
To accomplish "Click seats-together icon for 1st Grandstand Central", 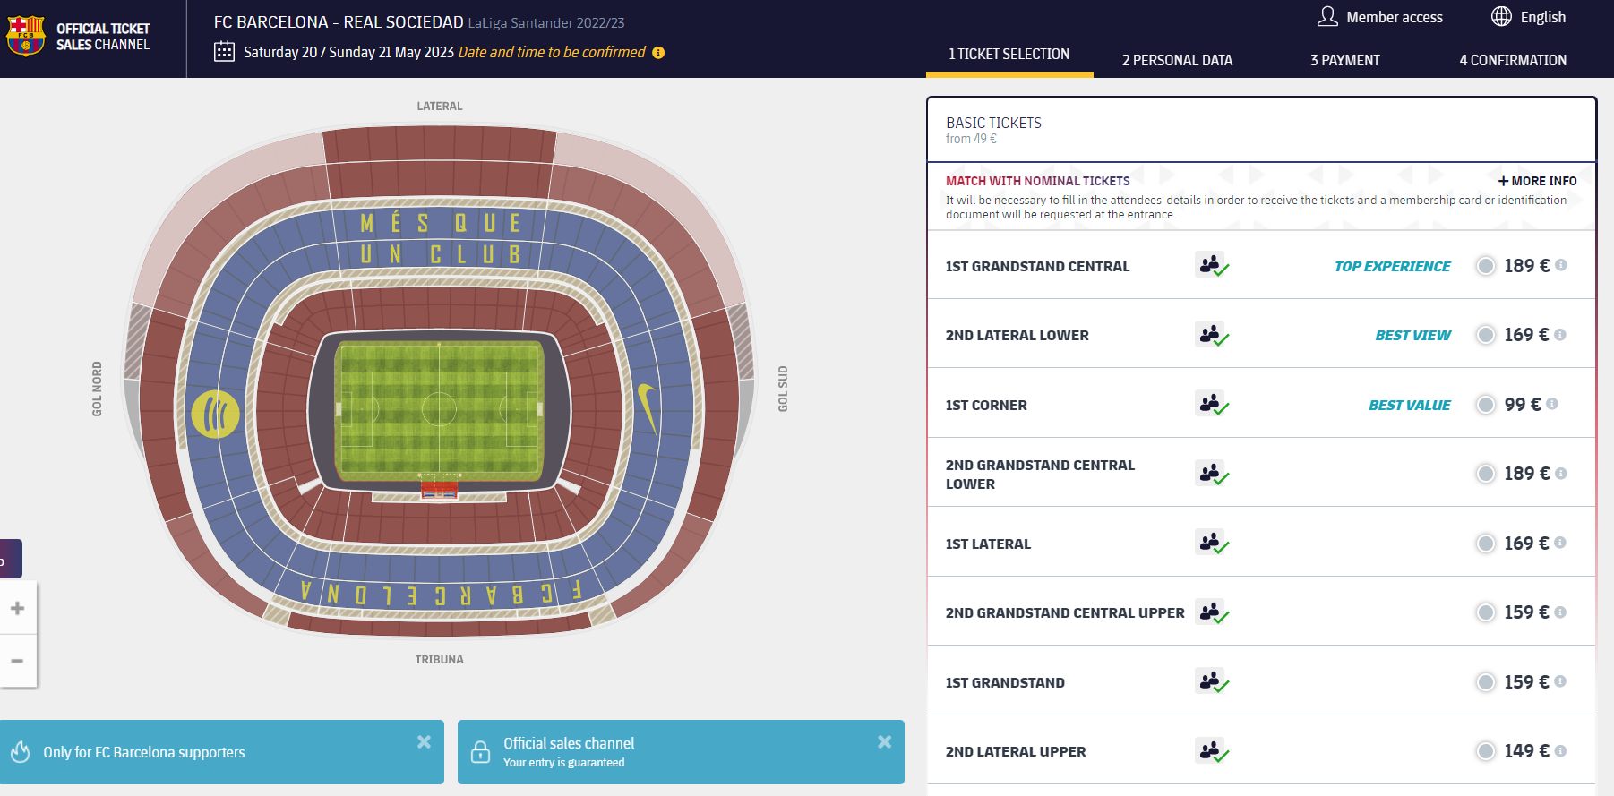I will [x=1211, y=265].
